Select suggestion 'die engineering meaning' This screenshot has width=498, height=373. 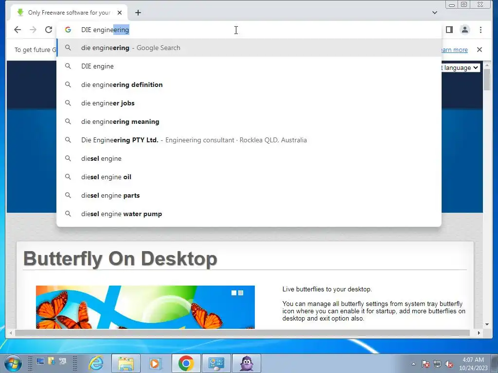click(249, 121)
